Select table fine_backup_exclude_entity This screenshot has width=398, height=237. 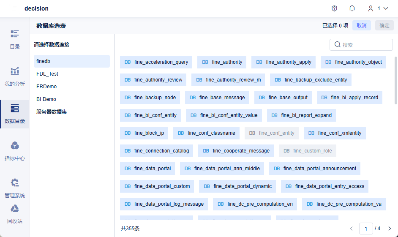coord(311,80)
